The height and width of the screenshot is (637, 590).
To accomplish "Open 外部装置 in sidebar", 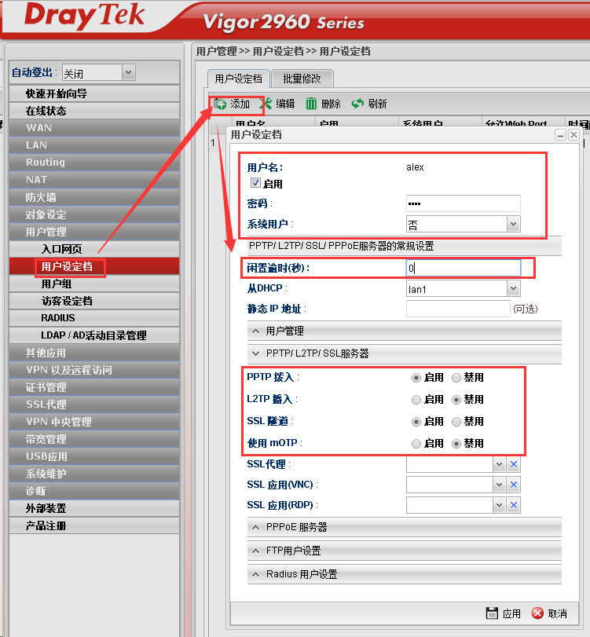I will coord(94,508).
